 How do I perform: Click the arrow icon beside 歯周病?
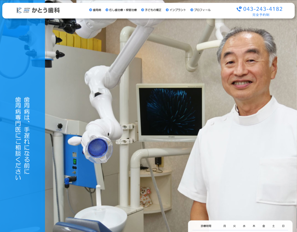pos(90,10)
